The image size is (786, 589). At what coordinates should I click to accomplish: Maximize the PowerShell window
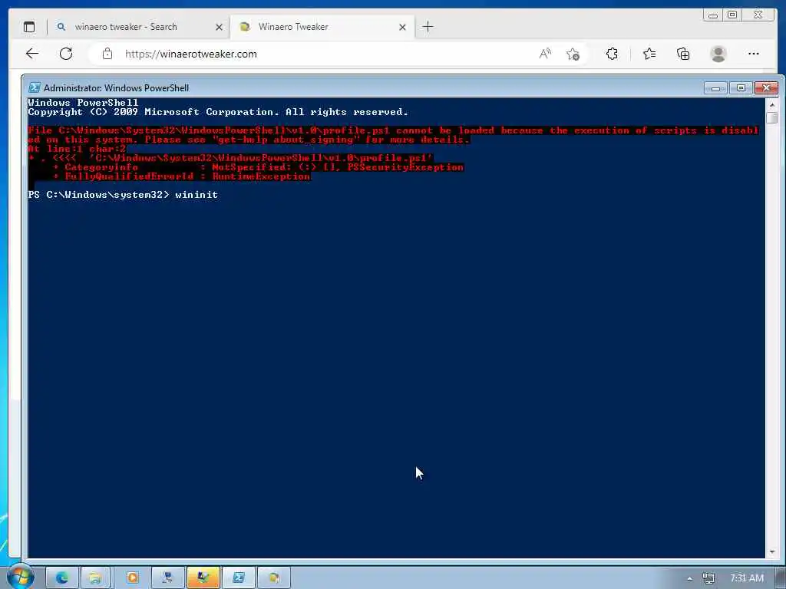(x=741, y=88)
